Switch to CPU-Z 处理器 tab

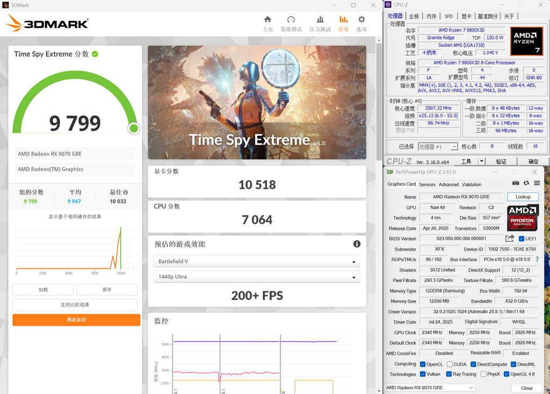(x=395, y=16)
